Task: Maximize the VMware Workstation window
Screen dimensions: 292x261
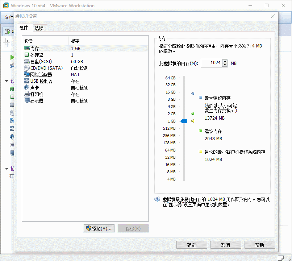Action: [267, 5]
